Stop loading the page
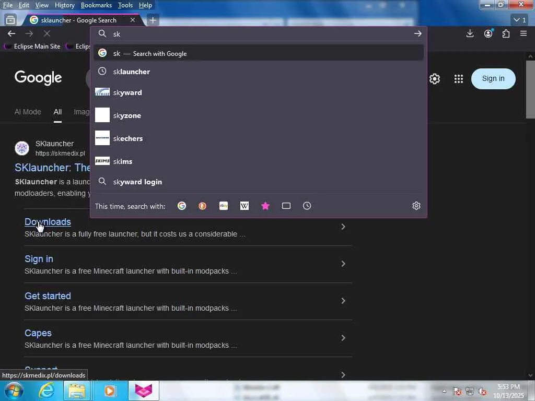The height and width of the screenshot is (401, 535). [x=47, y=34]
